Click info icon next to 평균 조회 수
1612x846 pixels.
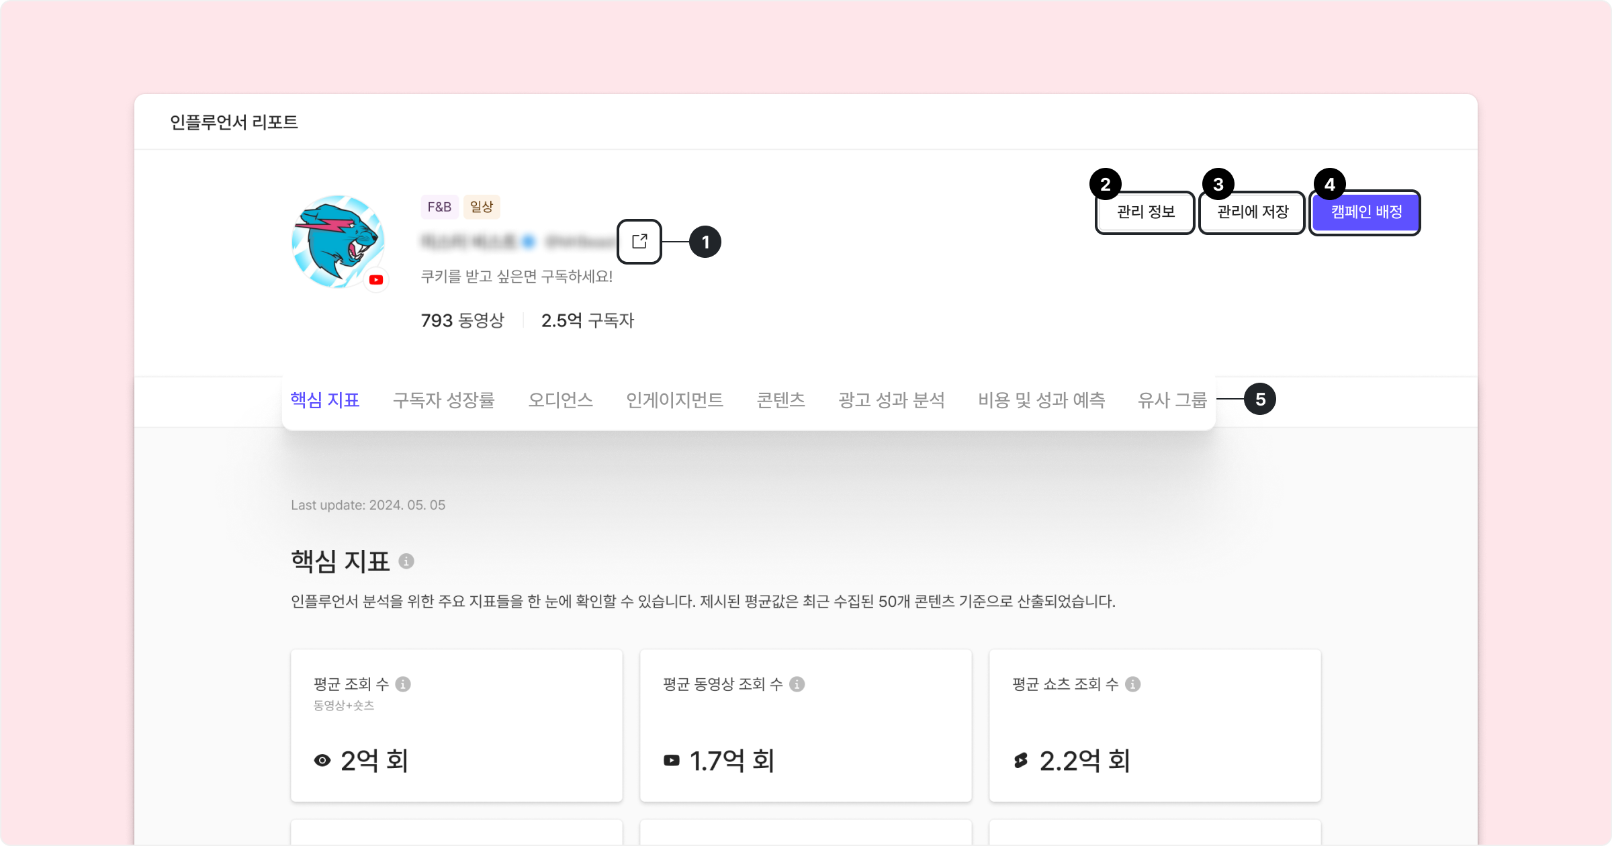tap(403, 684)
